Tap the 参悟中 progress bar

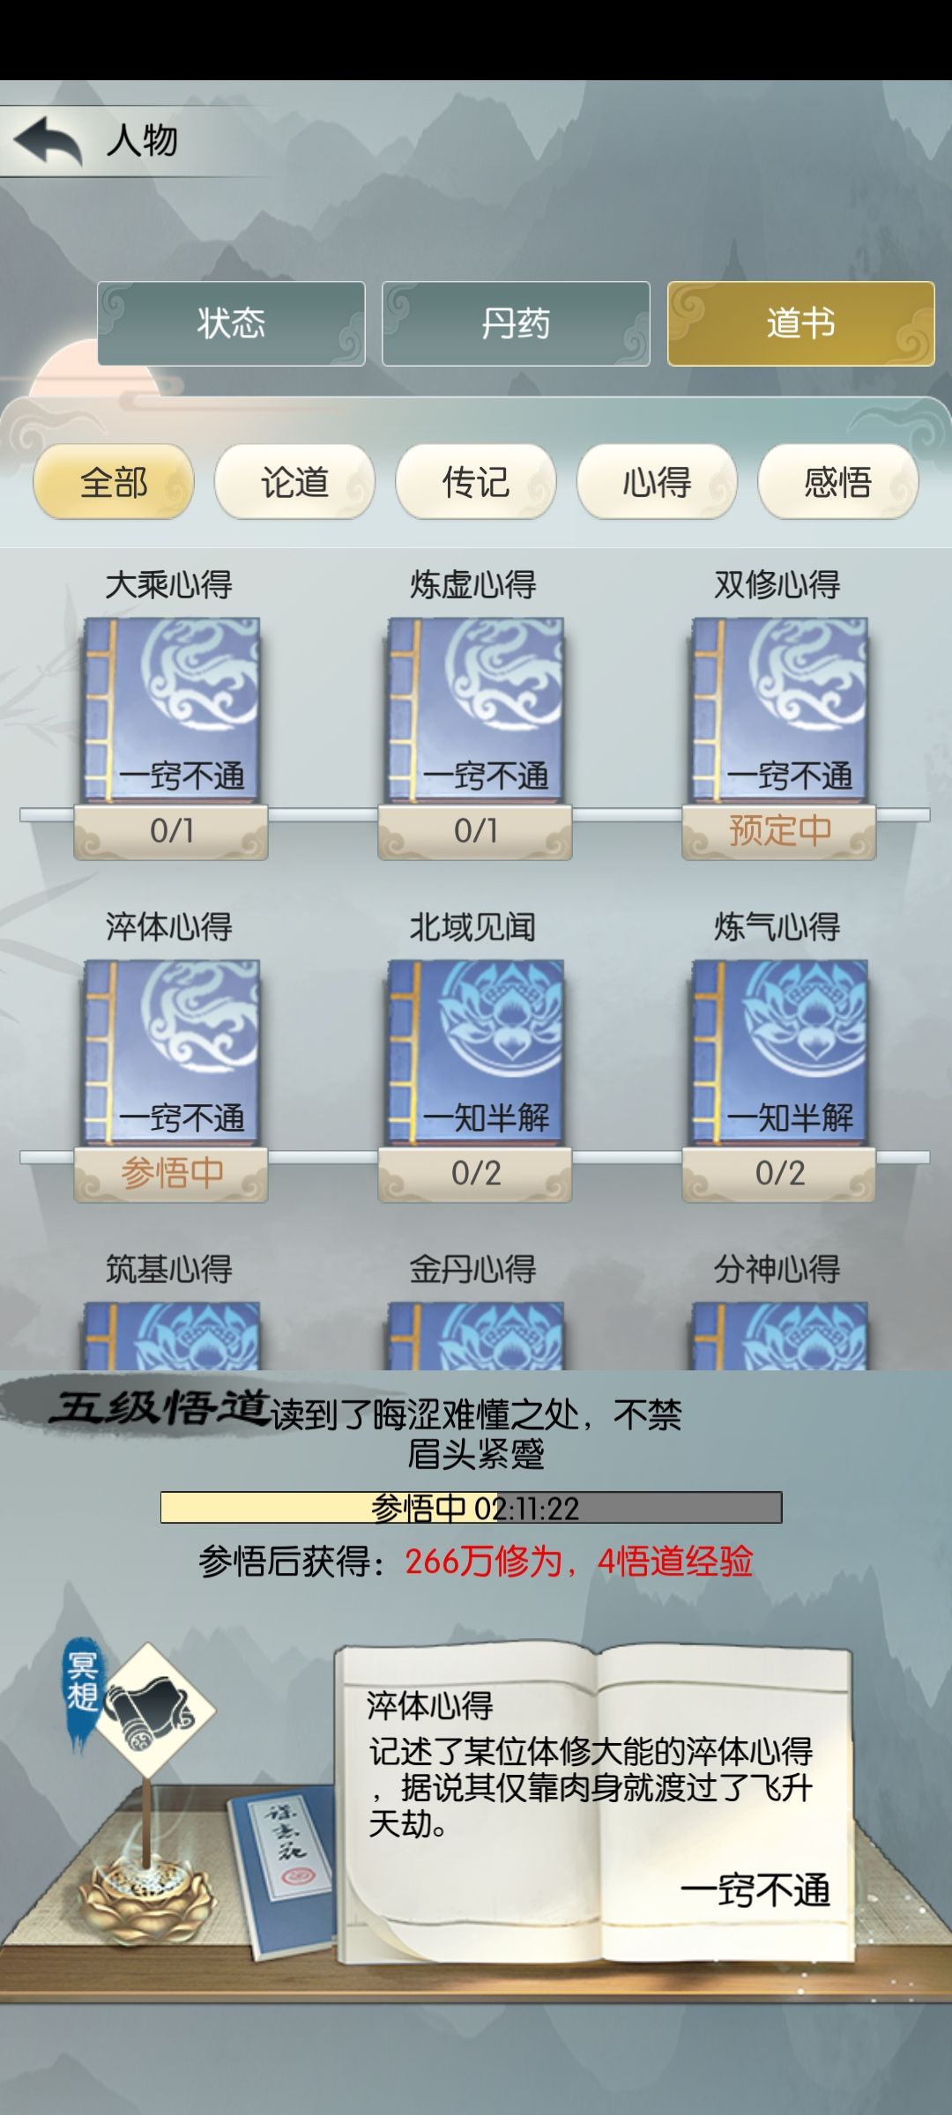[471, 1508]
